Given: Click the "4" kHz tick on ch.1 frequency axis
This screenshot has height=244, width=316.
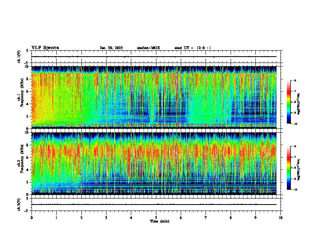Looking at the screenshot, I should click(28, 104).
